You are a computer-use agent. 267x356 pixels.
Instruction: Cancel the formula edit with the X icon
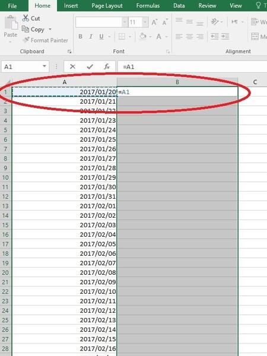(72, 66)
